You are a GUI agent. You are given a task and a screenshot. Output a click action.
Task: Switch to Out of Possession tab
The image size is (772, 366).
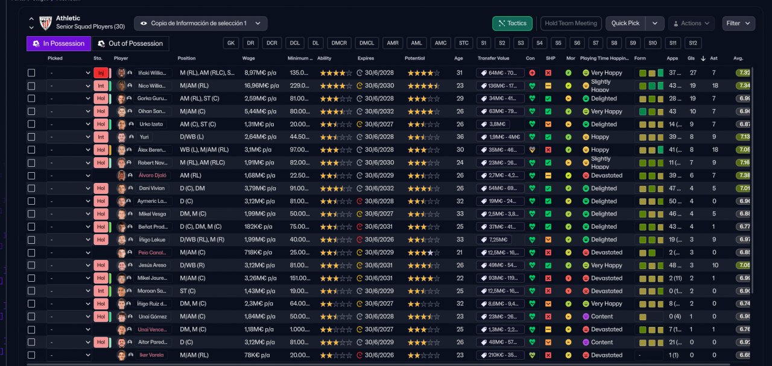click(130, 43)
